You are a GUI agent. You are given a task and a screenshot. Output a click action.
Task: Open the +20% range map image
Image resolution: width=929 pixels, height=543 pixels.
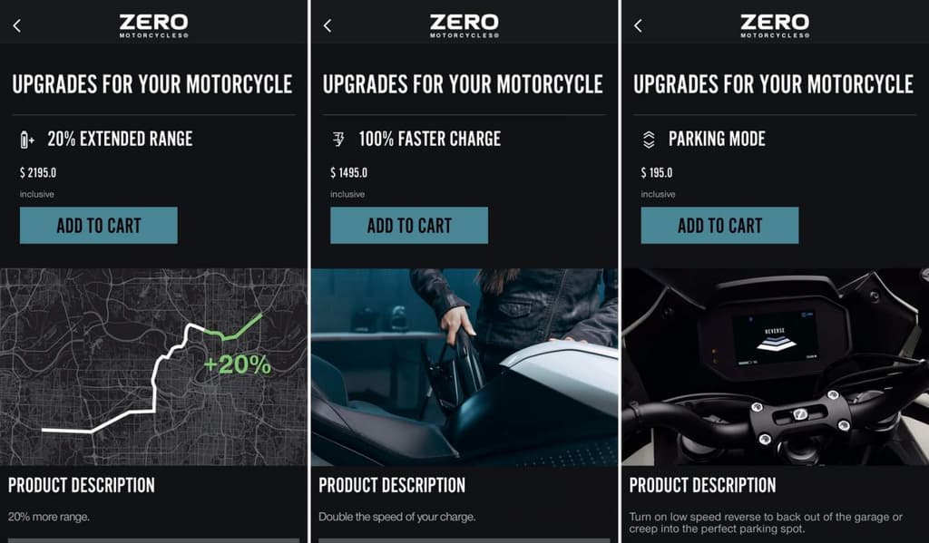[x=153, y=366]
